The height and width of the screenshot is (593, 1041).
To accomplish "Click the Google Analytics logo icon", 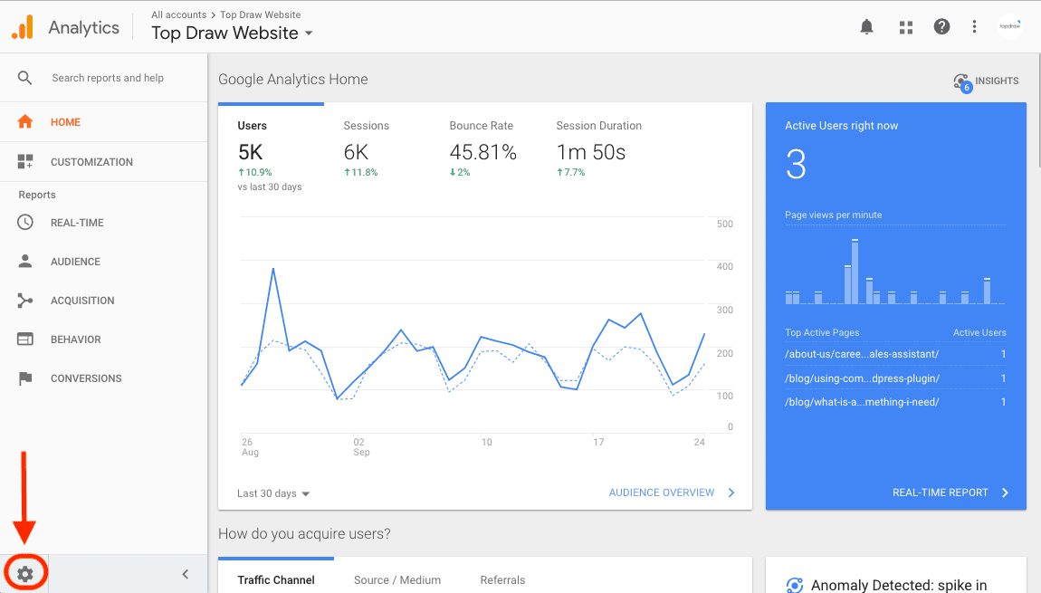I will (x=23, y=27).
